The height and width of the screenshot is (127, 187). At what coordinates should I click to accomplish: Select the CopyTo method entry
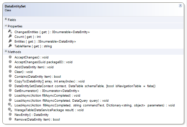click(x=50, y=81)
